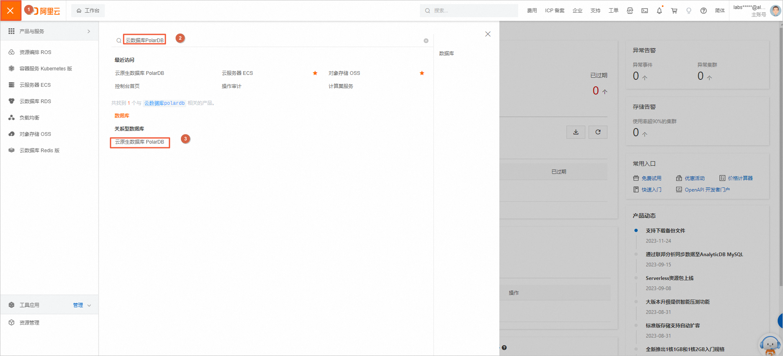Image resolution: width=783 pixels, height=356 pixels.
Task: Switch language via 简体
Action: pos(720,11)
